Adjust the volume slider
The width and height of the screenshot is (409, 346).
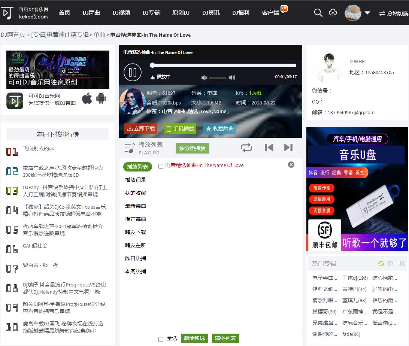pyautogui.click(x=218, y=78)
